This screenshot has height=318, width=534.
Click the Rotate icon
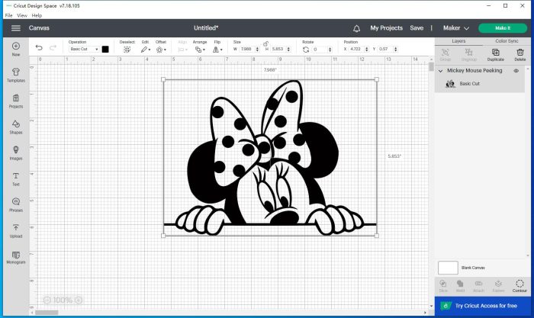pyautogui.click(x=306, y=50)
